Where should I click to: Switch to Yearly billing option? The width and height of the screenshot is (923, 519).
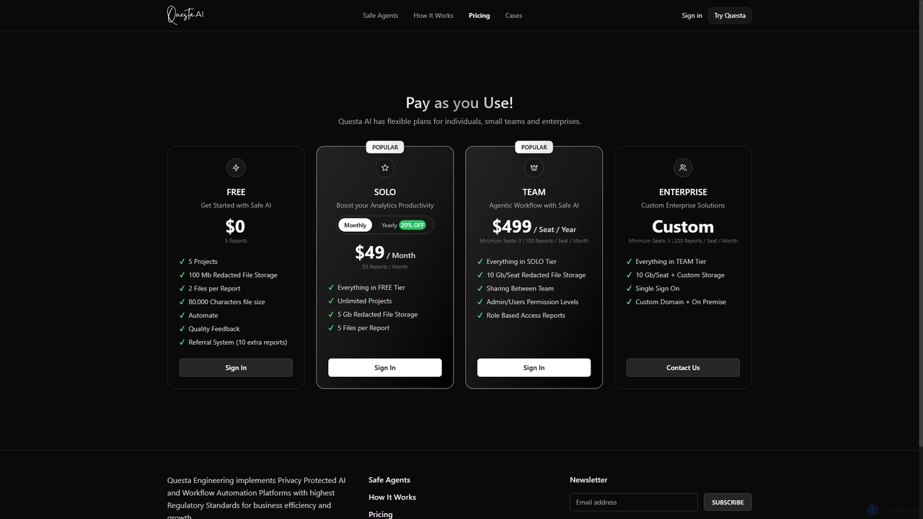click(x=403, y=225)
